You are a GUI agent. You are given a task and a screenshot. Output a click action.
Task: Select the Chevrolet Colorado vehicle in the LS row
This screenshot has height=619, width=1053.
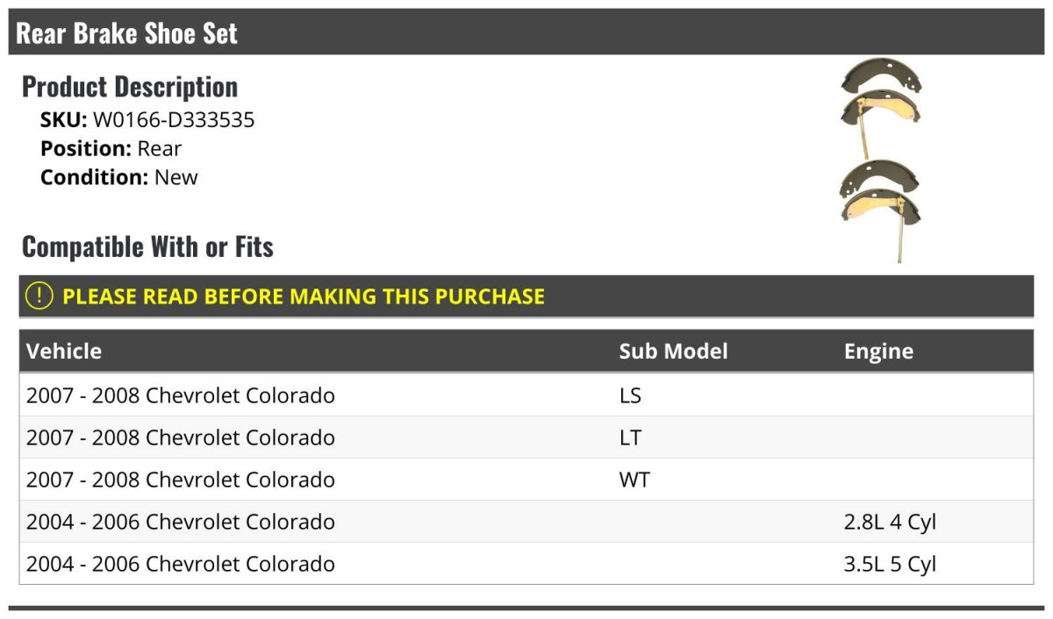coord(181,395)
